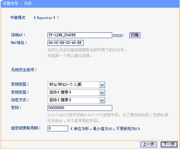Click the 扫描 scan button

coord(135,35)
